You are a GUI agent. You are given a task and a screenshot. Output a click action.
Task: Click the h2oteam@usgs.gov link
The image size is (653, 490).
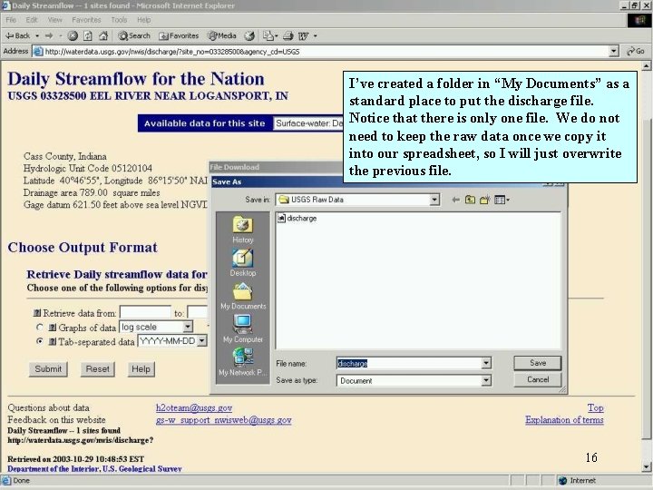tap(194, 408)
